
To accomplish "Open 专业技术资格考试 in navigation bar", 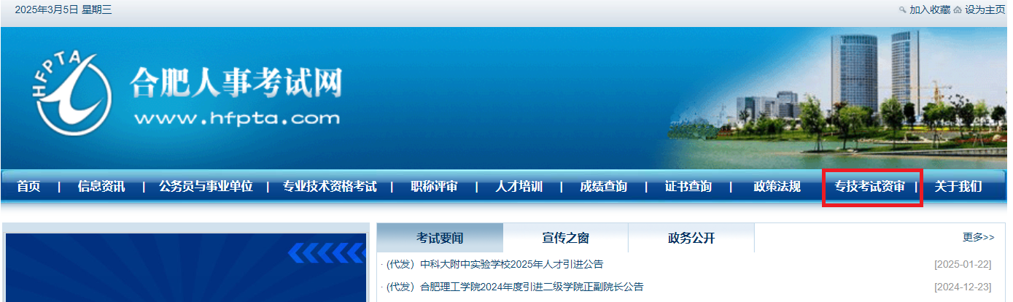I will tap(330, 187).
